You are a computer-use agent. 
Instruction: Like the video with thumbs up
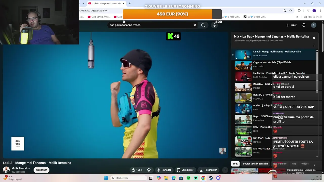(137, 170)
